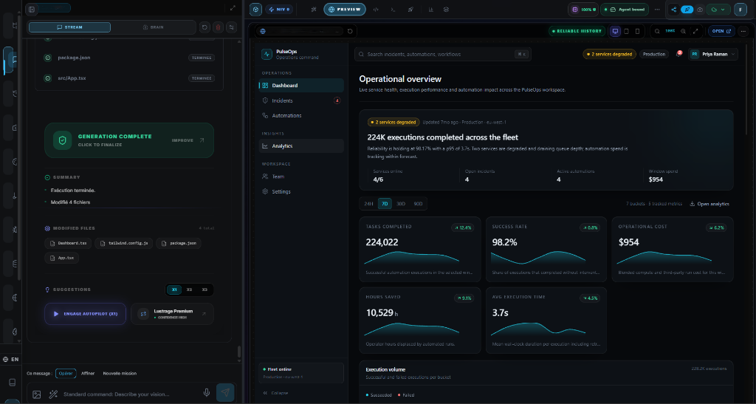Open the chat sliders settings icon
Screen dimensions: 756x404
[x=232, y=27]
